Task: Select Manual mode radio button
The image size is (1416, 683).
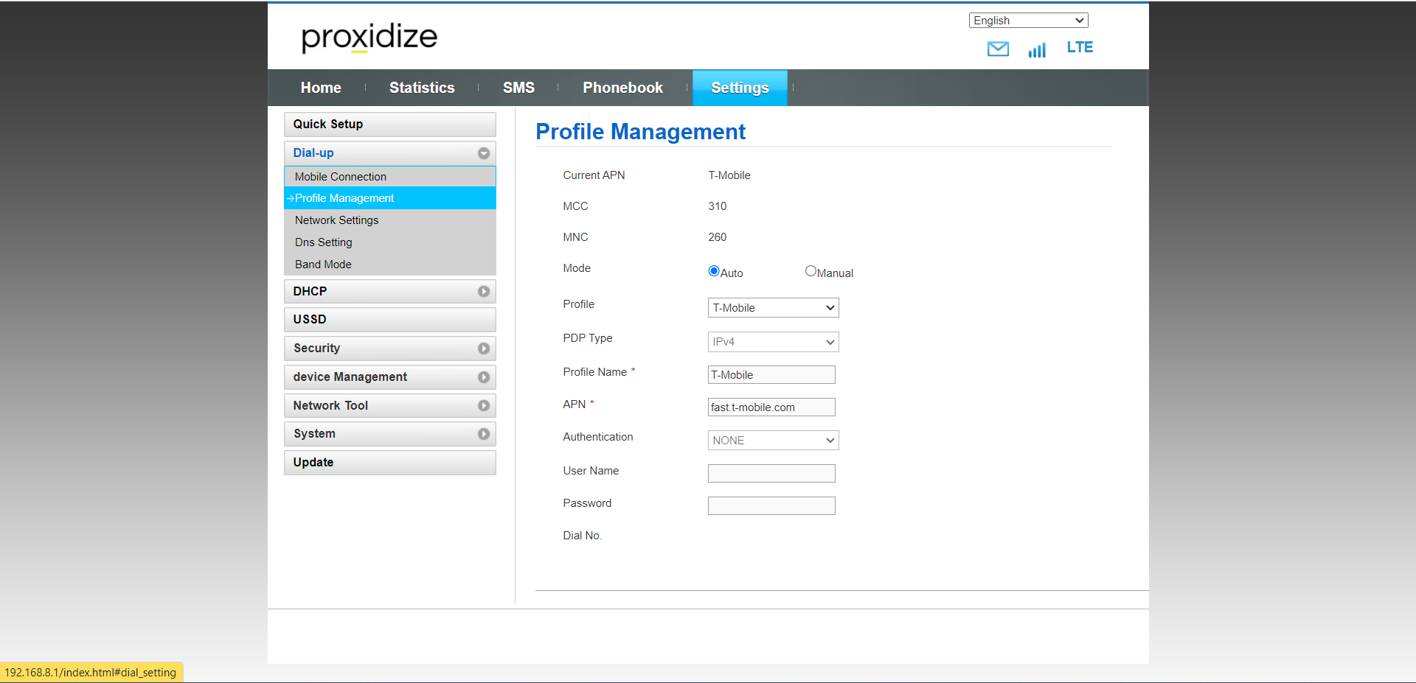Action: pos(811,271)
